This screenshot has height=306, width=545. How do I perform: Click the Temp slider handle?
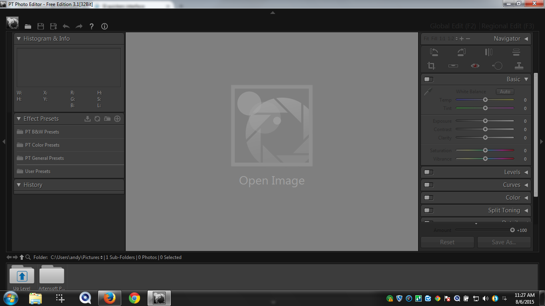tap(485, 100)
